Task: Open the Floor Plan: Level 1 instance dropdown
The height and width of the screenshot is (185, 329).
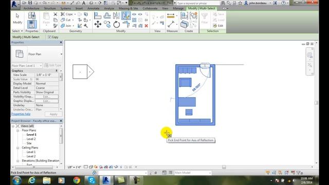Action: click(x=41, y=66)
